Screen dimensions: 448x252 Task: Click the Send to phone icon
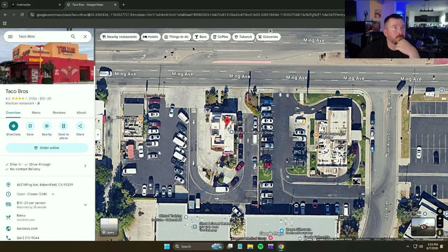tap(63, 126)
